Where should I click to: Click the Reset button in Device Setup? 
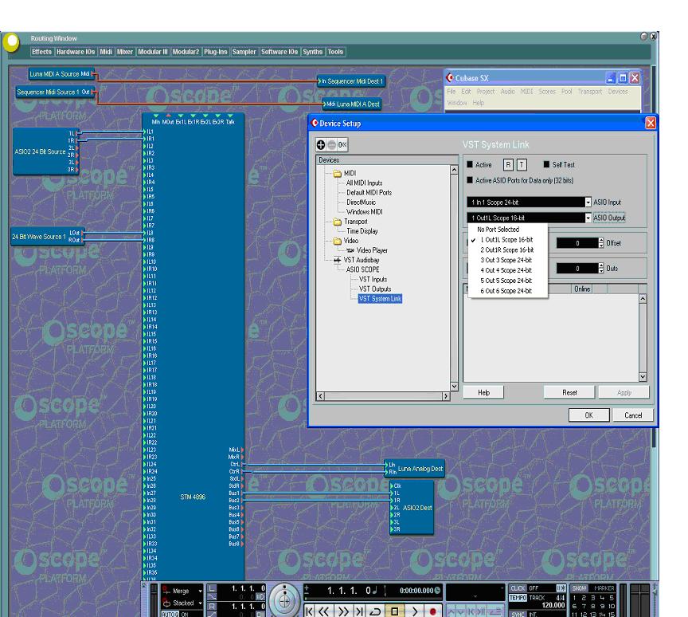[x=569, y=392]
